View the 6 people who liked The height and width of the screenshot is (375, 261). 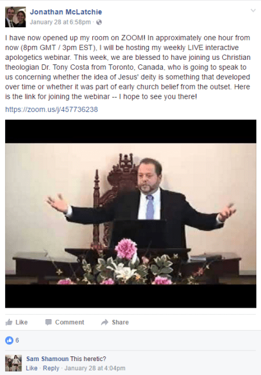click(17, 340)
